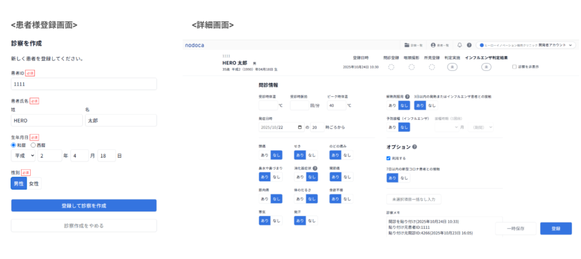Open the 患者一覧 menu item
Viewport: 581px width, 259px height.
click(440, 45)
